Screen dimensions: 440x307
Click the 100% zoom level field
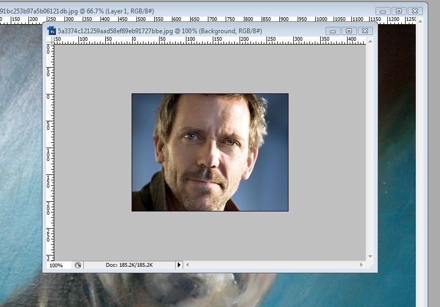pos(59,265)
